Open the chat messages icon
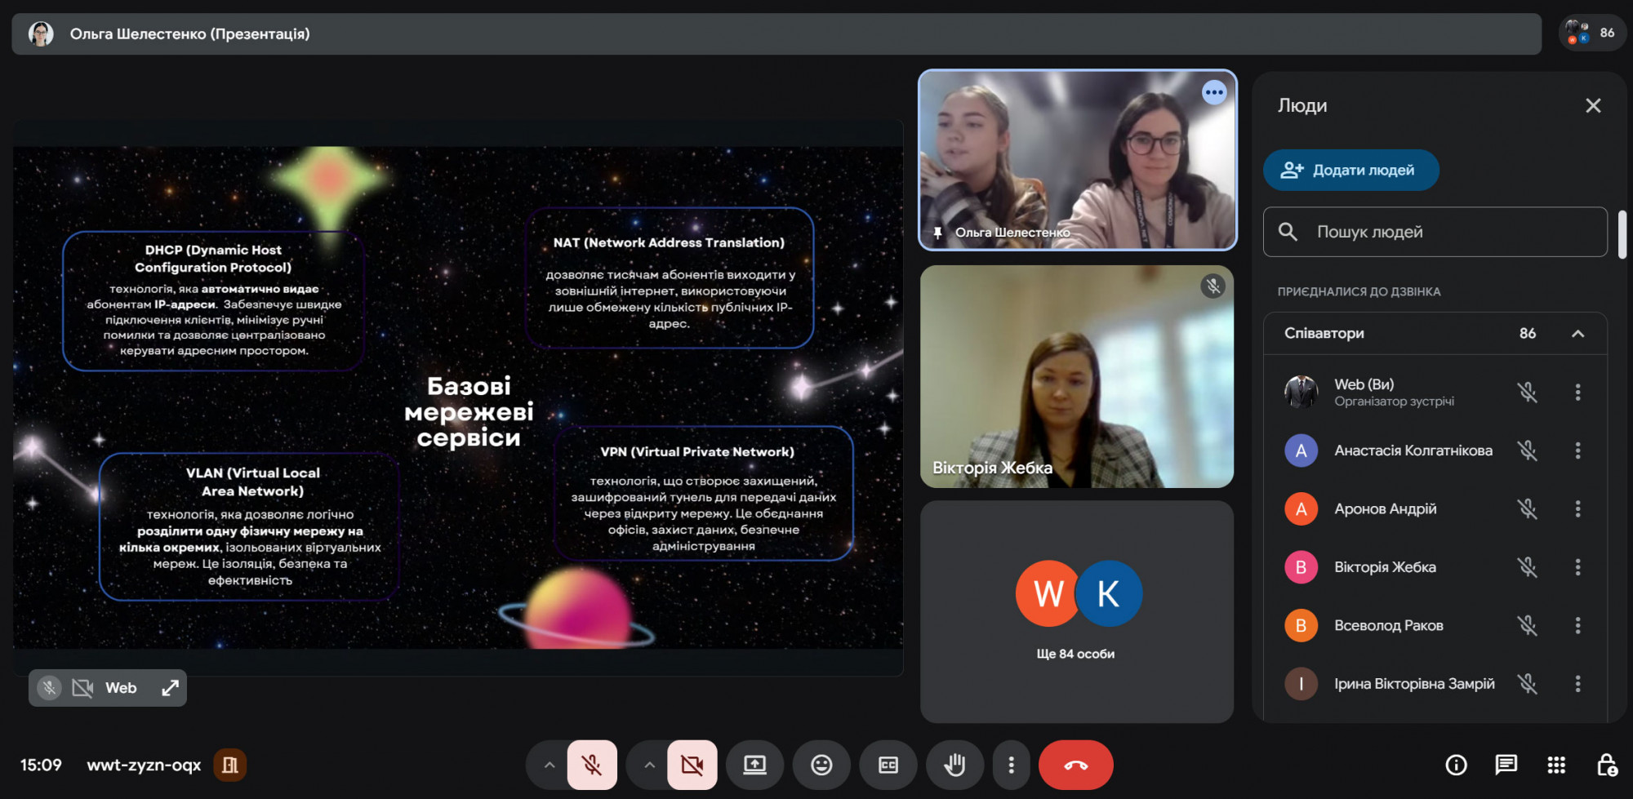The height and width of the screenshot is (799, 1633). click(1506, 765)
